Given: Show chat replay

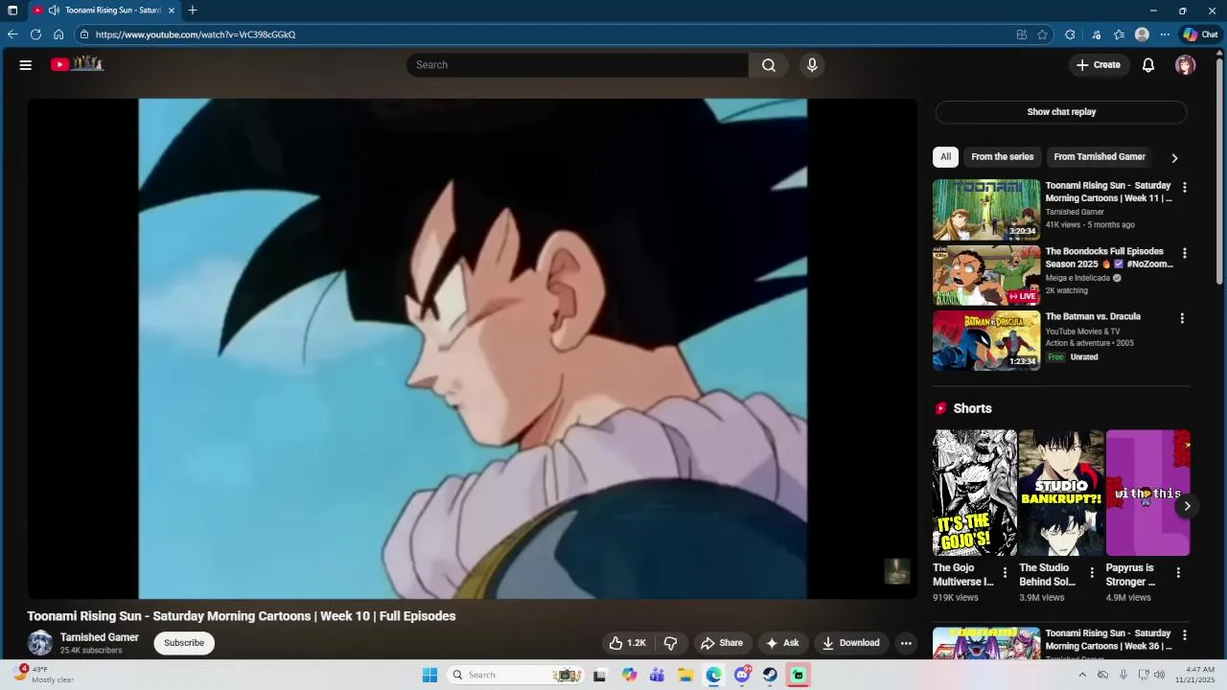Looking at the screenshot, I should click(1061, 112).
